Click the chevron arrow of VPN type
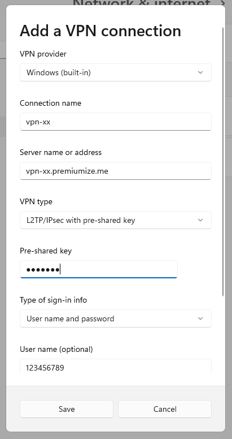 (200, 220)
